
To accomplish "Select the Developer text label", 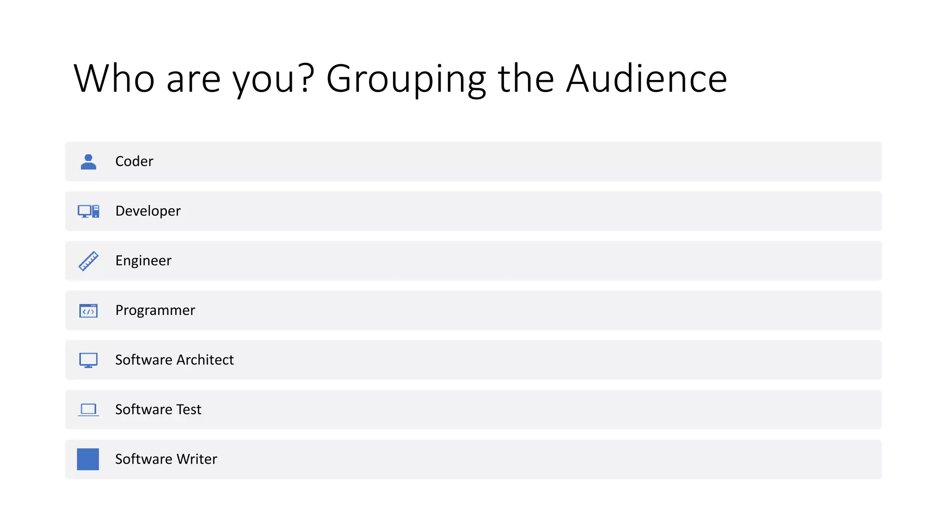I will tap(148, 211).
